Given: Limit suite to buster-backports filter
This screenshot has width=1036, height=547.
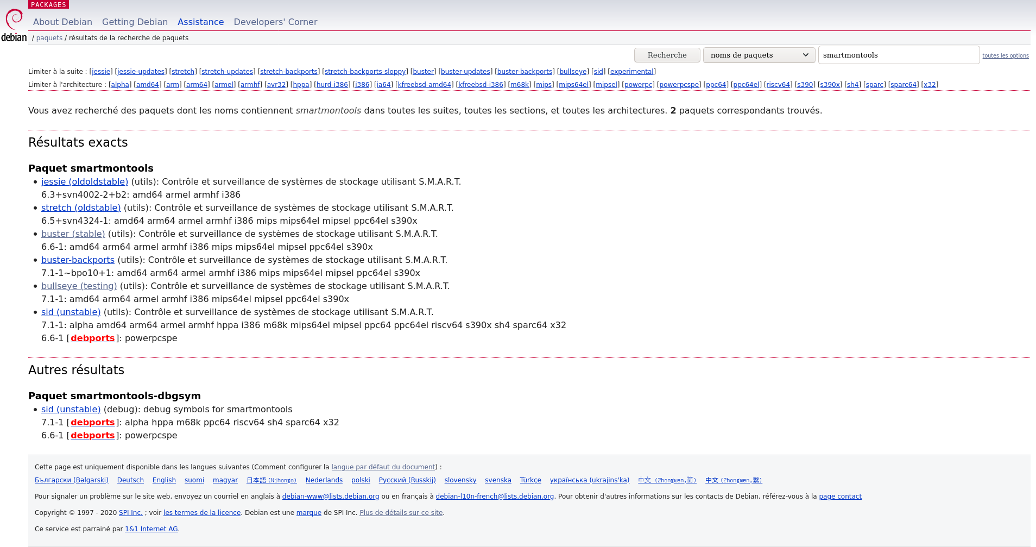Looking at the screenshot, I should 525,72.
